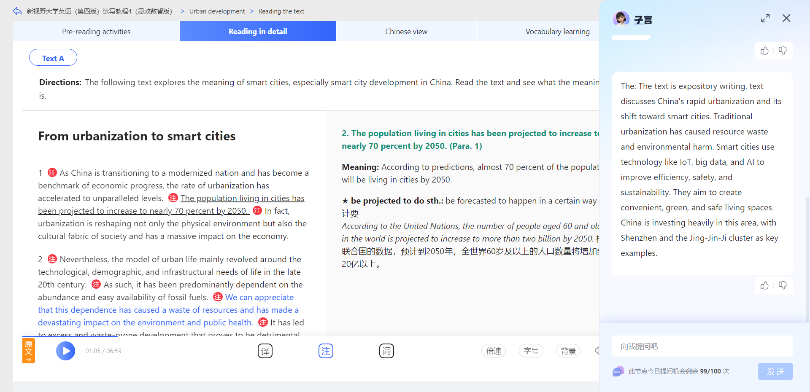
Task: Click the Text A button
Action: (53, 58)
